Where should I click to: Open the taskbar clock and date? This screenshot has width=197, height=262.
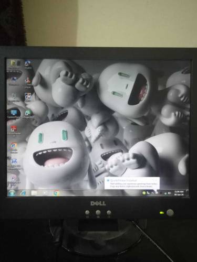tap(179, 193)
